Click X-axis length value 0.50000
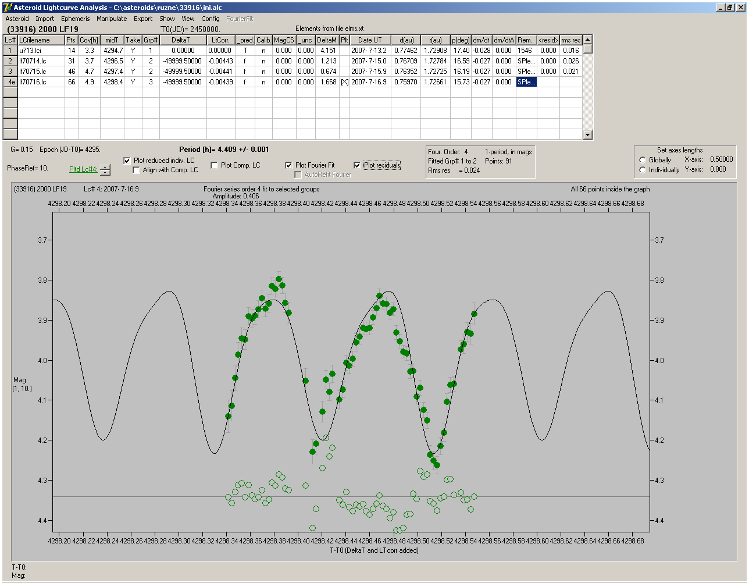This screenshot has width=749, height=583. click(721, 159)
